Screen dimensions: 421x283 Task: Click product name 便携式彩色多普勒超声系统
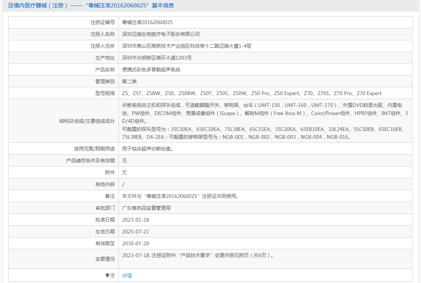pyautogui.click(x=151, y=70)
